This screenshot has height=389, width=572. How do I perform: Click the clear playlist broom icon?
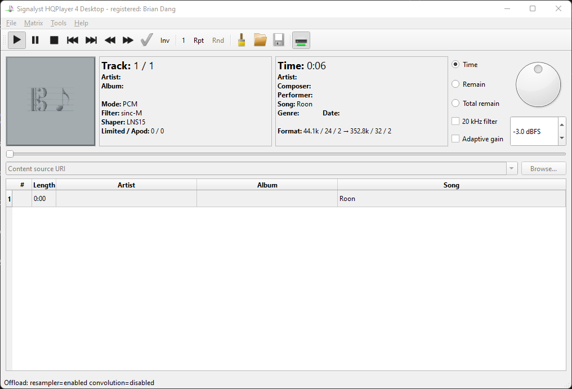click(242, 41)
